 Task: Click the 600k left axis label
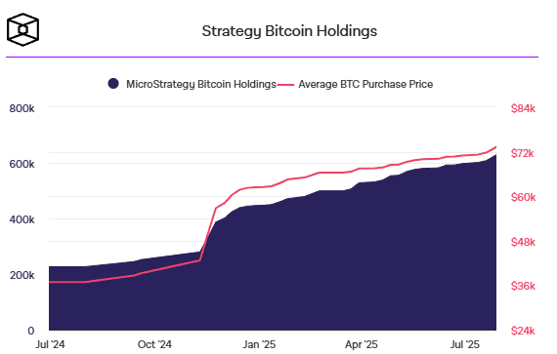click(22, 164)
